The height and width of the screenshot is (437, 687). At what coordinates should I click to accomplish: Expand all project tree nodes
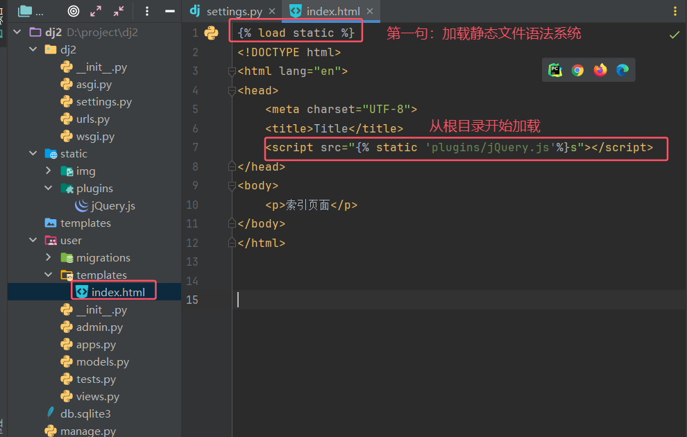pos(96,11)
